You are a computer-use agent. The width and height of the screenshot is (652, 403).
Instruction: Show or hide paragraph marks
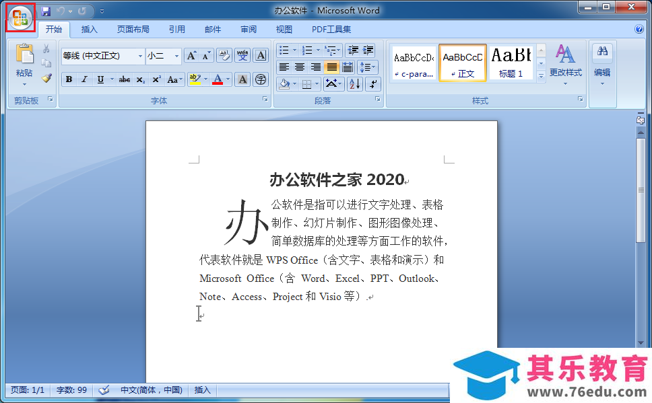pyautogui.click(x=373, y=84)
